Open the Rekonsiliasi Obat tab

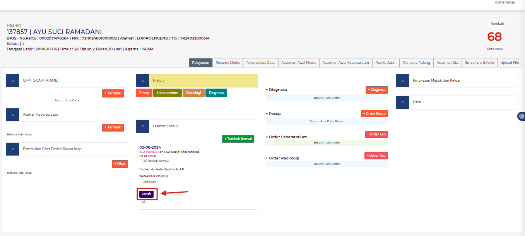pos(260,63)
